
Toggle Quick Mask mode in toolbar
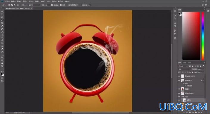2,78
